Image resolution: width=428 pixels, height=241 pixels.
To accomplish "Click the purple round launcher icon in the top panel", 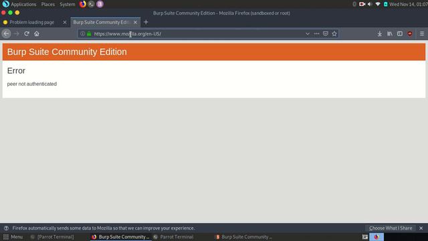I will coord(100,4).
